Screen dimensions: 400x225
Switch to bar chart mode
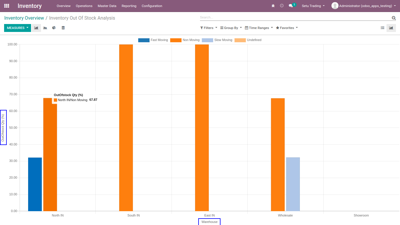click(36, 28)
